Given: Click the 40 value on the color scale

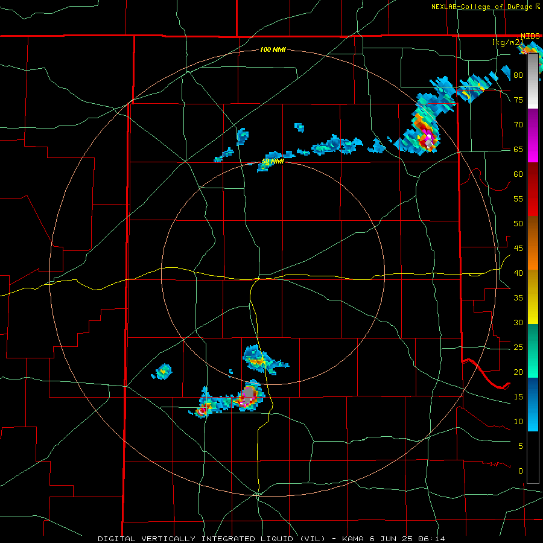Looking at the screenshot, I should click(x=518, y=273).
